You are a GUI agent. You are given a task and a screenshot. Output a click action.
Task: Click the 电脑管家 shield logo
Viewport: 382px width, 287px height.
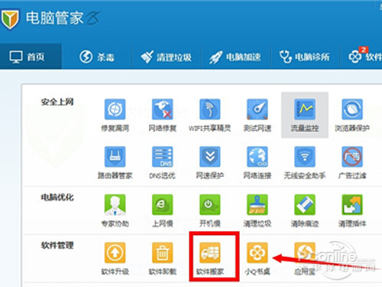10,19
